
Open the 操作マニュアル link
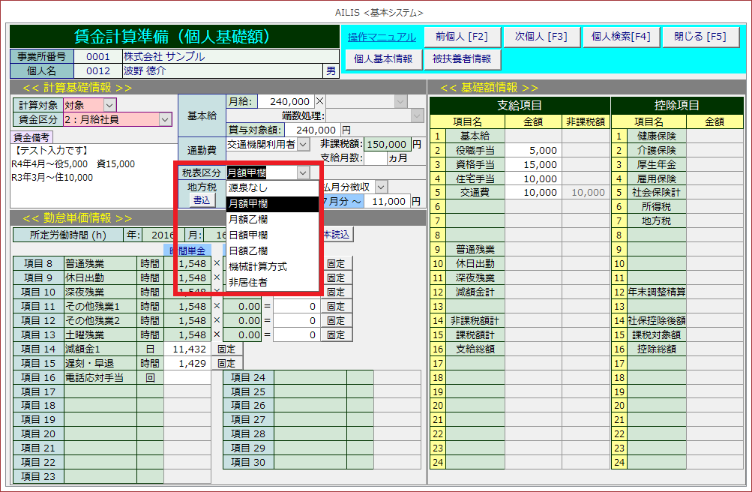pos(381,37)
